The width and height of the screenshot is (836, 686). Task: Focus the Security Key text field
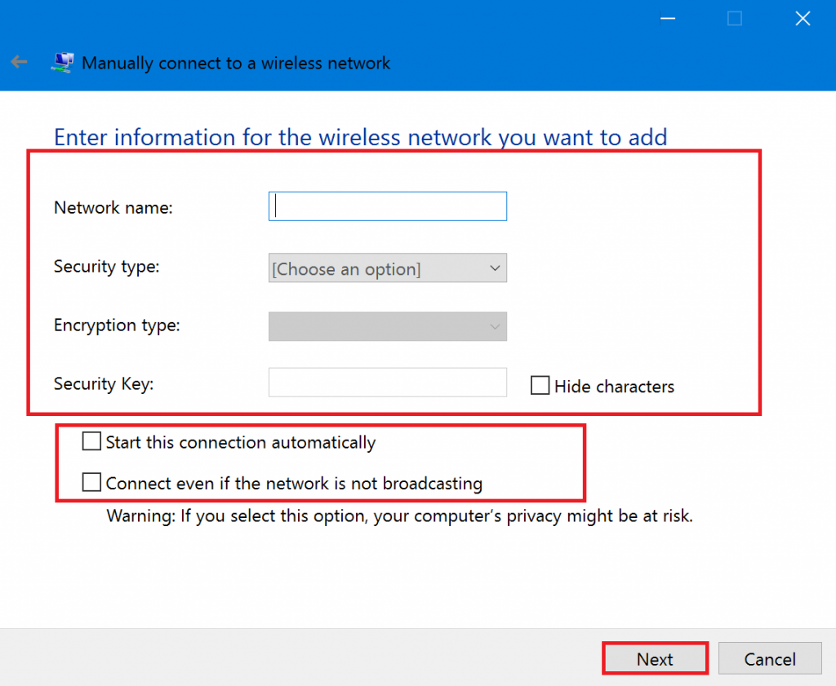387,382
